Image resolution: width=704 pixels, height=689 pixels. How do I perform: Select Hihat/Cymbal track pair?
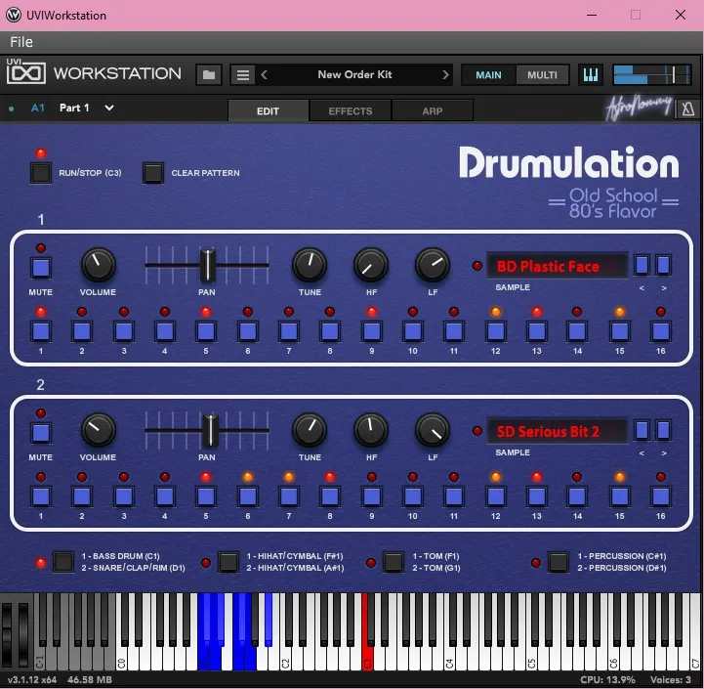tap(228, 562)
